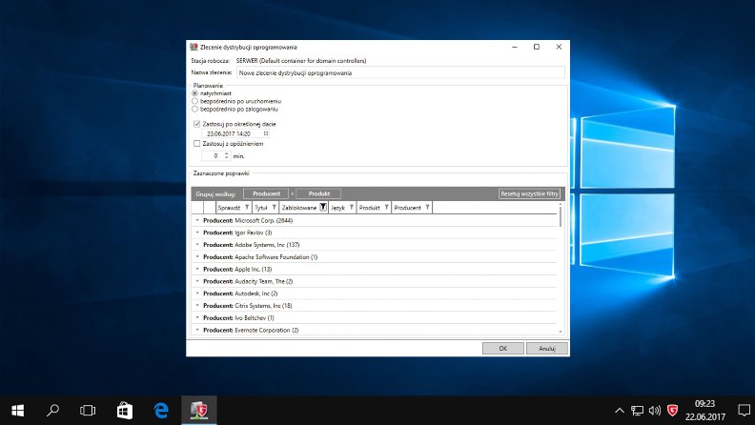Viewport: 755px width, 425px height.
Task: Launch Microsoft Edge from taskbar
Action: 161,410
